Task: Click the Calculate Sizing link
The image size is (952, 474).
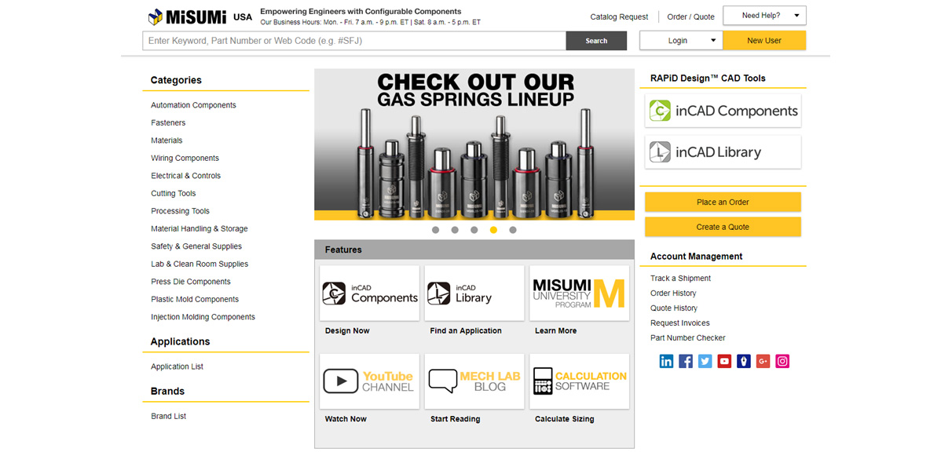Action: coord(564,419)
